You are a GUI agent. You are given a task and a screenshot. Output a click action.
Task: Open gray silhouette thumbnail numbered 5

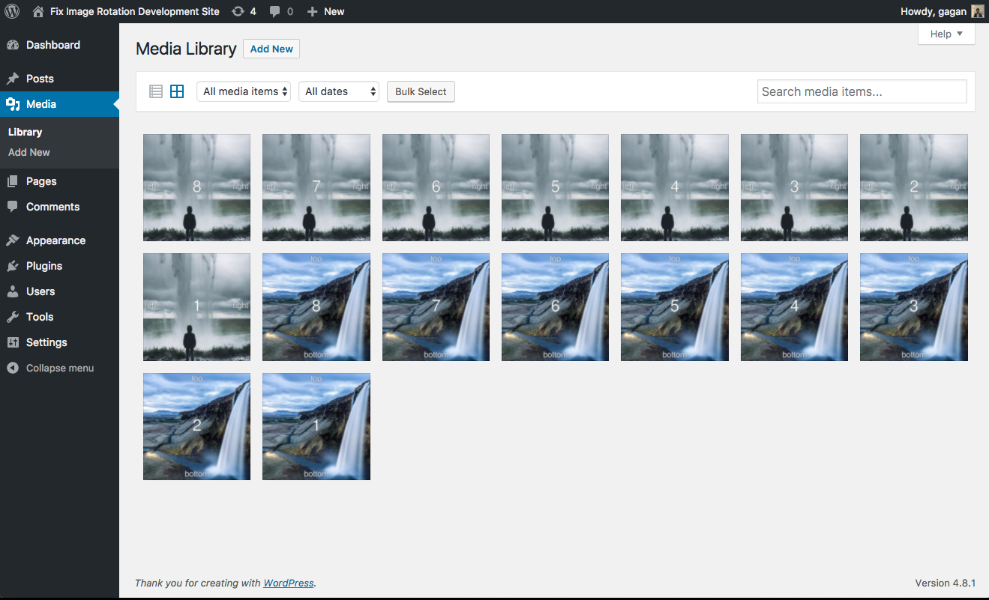(555, 187)
